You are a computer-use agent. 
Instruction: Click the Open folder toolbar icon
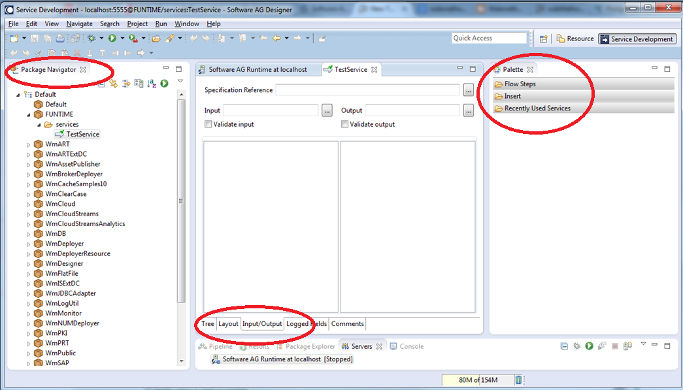156,39
